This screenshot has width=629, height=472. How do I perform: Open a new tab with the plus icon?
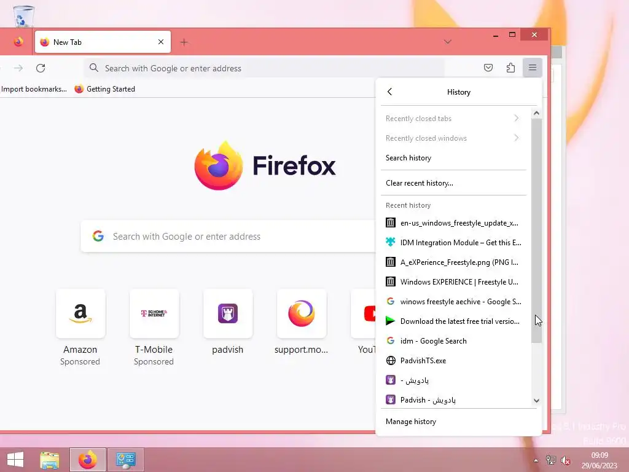184,42
